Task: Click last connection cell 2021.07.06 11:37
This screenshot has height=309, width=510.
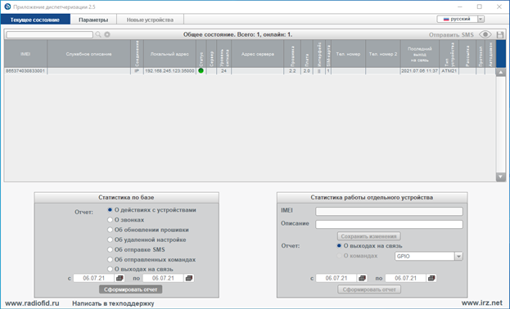Action: coord(420,71)
